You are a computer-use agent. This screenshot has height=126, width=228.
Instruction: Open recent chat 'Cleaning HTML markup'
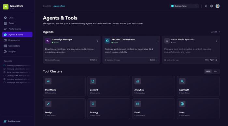point(18,76)
